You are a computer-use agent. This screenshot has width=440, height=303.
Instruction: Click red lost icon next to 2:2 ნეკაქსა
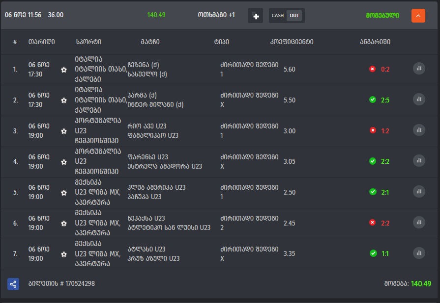pyautogui.click(x=372, y=223)
